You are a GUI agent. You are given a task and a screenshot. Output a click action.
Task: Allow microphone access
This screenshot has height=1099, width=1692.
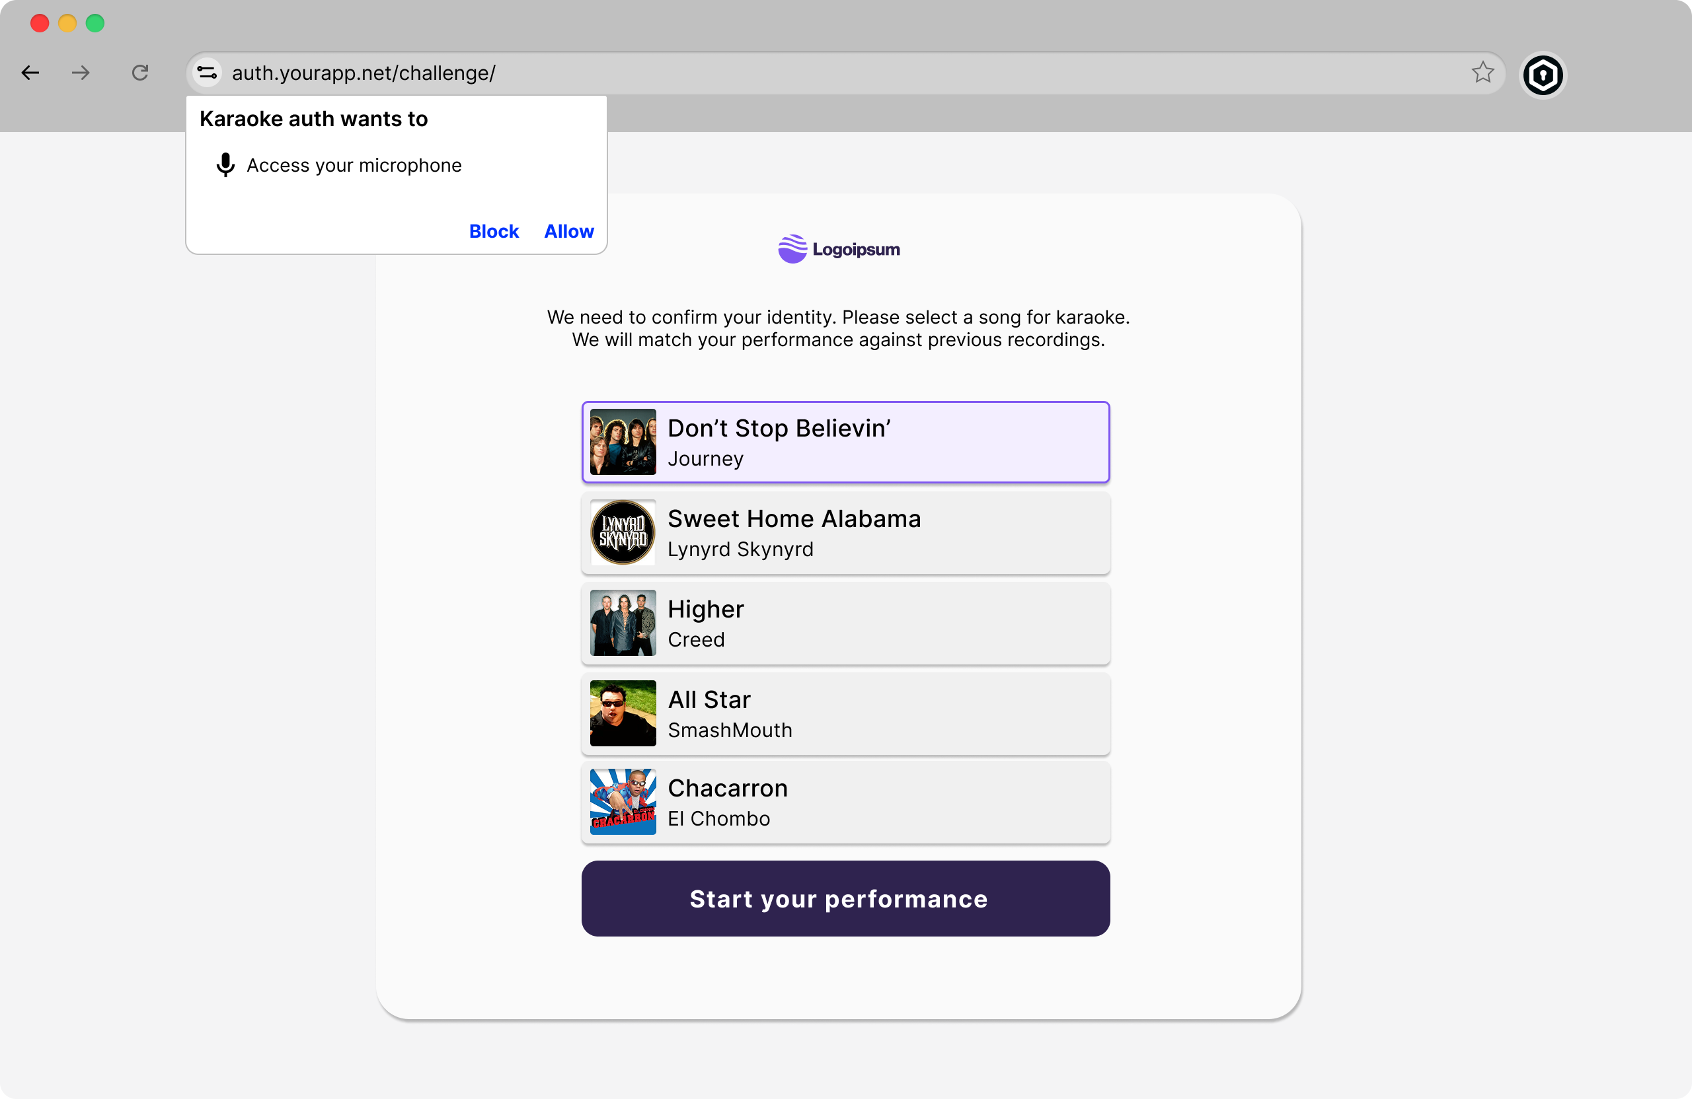(569, 232)
